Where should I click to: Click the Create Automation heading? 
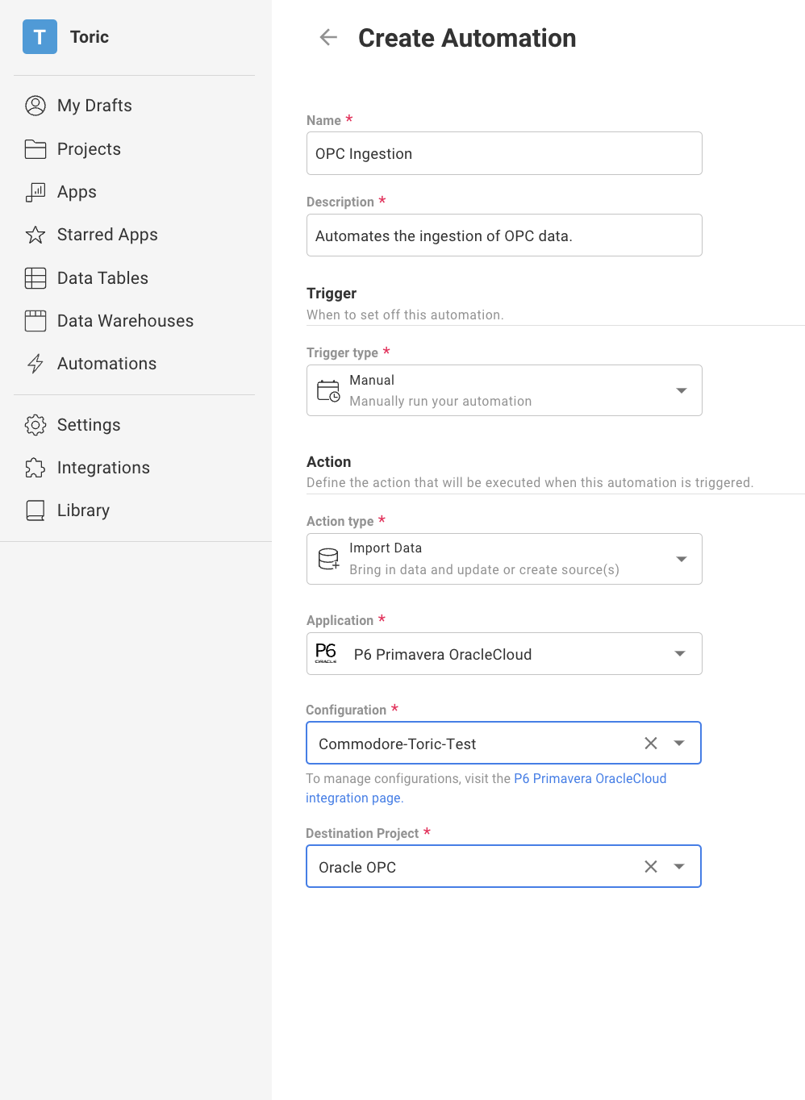click(x=467, y=38)
